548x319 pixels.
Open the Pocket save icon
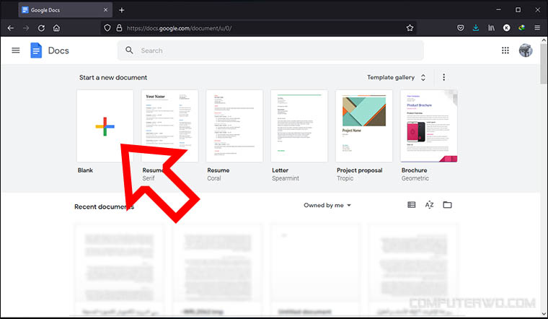461,28
